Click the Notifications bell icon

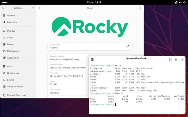point(4,73)
